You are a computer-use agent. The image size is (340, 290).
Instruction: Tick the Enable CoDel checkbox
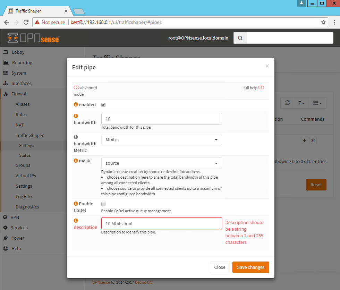103,204
